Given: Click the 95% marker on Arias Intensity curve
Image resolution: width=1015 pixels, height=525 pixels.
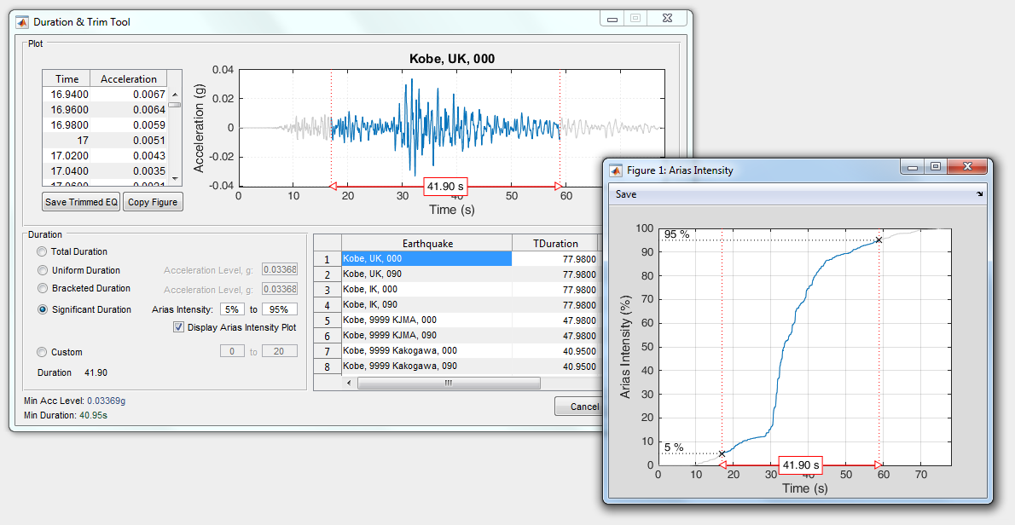Looking at the screenshot, I should pyautogui.click(x=879, y=240).
